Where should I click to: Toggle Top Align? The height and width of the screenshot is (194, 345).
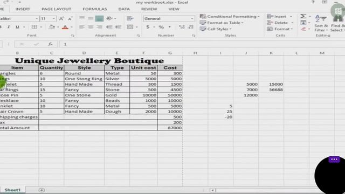coord(82,18)
